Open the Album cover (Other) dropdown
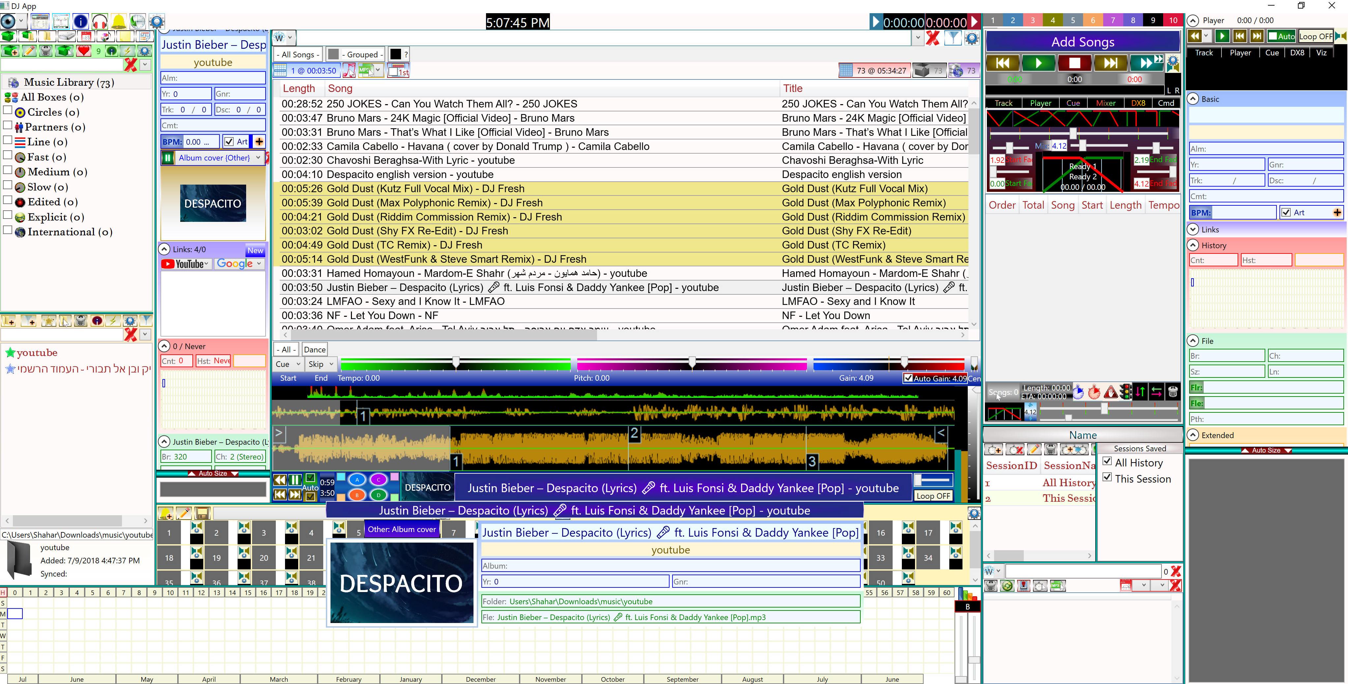The height and width of the screenshot is (684, 1348). coord(258,158)
